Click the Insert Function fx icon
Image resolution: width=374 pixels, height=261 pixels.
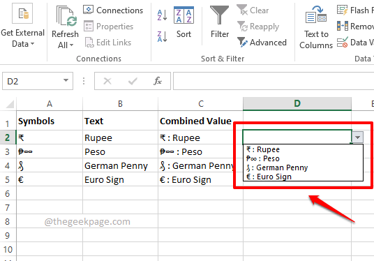click(158, 81)
